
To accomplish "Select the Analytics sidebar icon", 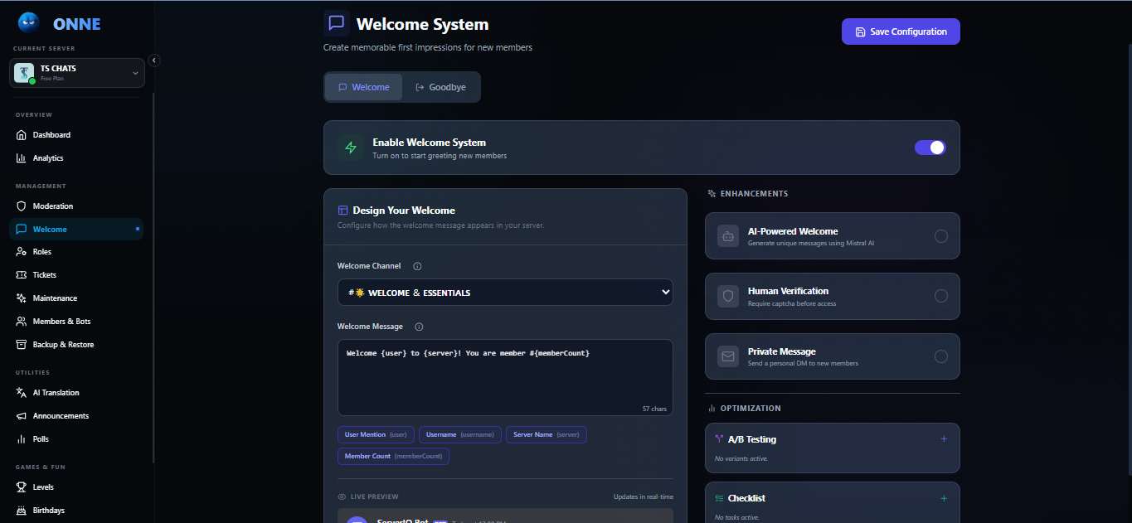I will [21, 157].
